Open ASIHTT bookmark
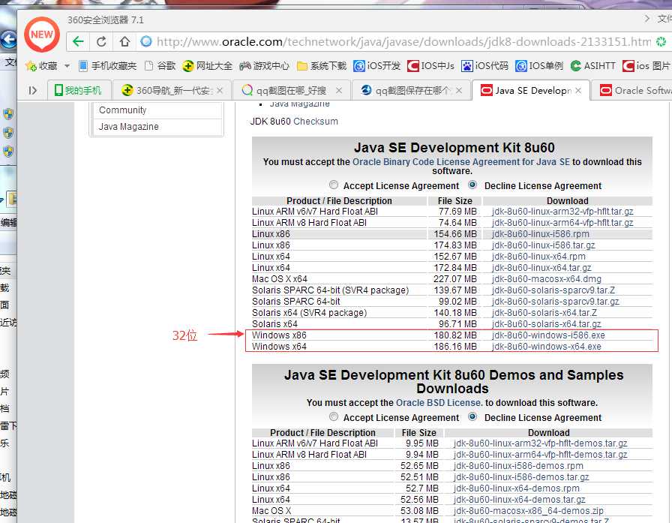The width and height of the screenshot is (672, 523). click(593, 65)
